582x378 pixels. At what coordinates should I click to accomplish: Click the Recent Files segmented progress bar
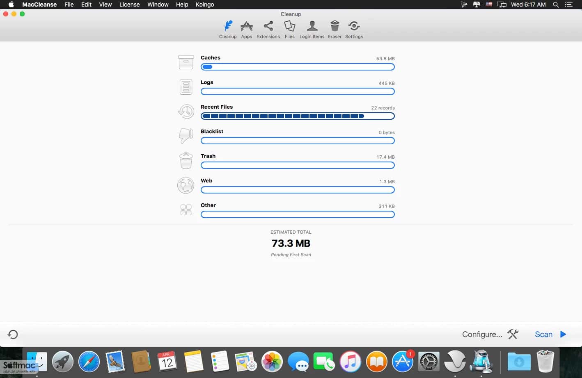click(x=298, y=116)
